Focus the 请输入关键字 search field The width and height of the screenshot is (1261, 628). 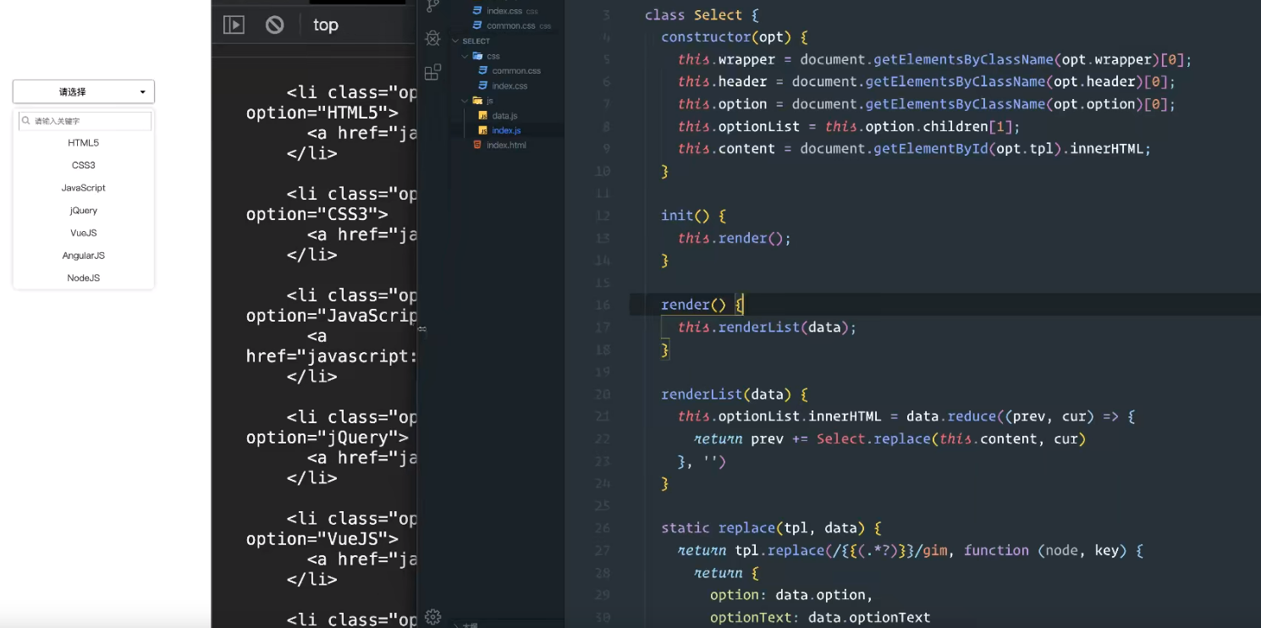[x=85, y=121]
